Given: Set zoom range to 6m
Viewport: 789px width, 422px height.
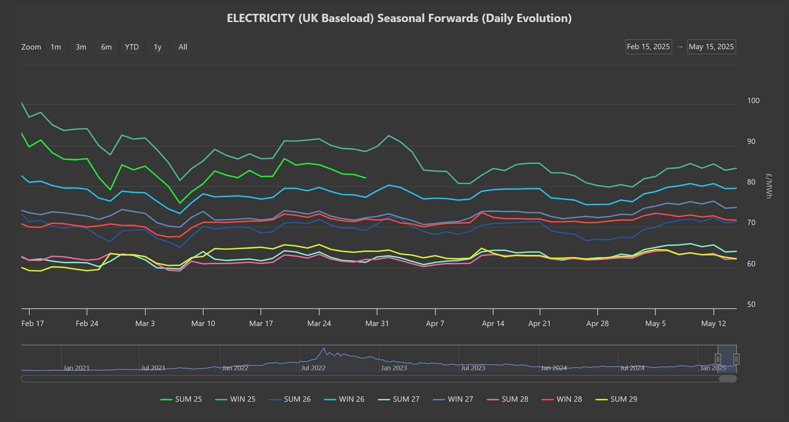Looking at the screenshot, I should (107, 47).
